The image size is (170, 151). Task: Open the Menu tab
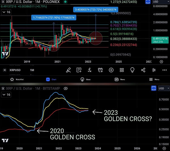(x=154, y=79)
